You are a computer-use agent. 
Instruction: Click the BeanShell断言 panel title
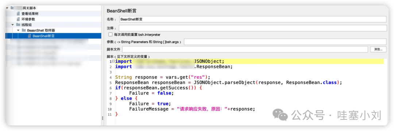[121, 11]
